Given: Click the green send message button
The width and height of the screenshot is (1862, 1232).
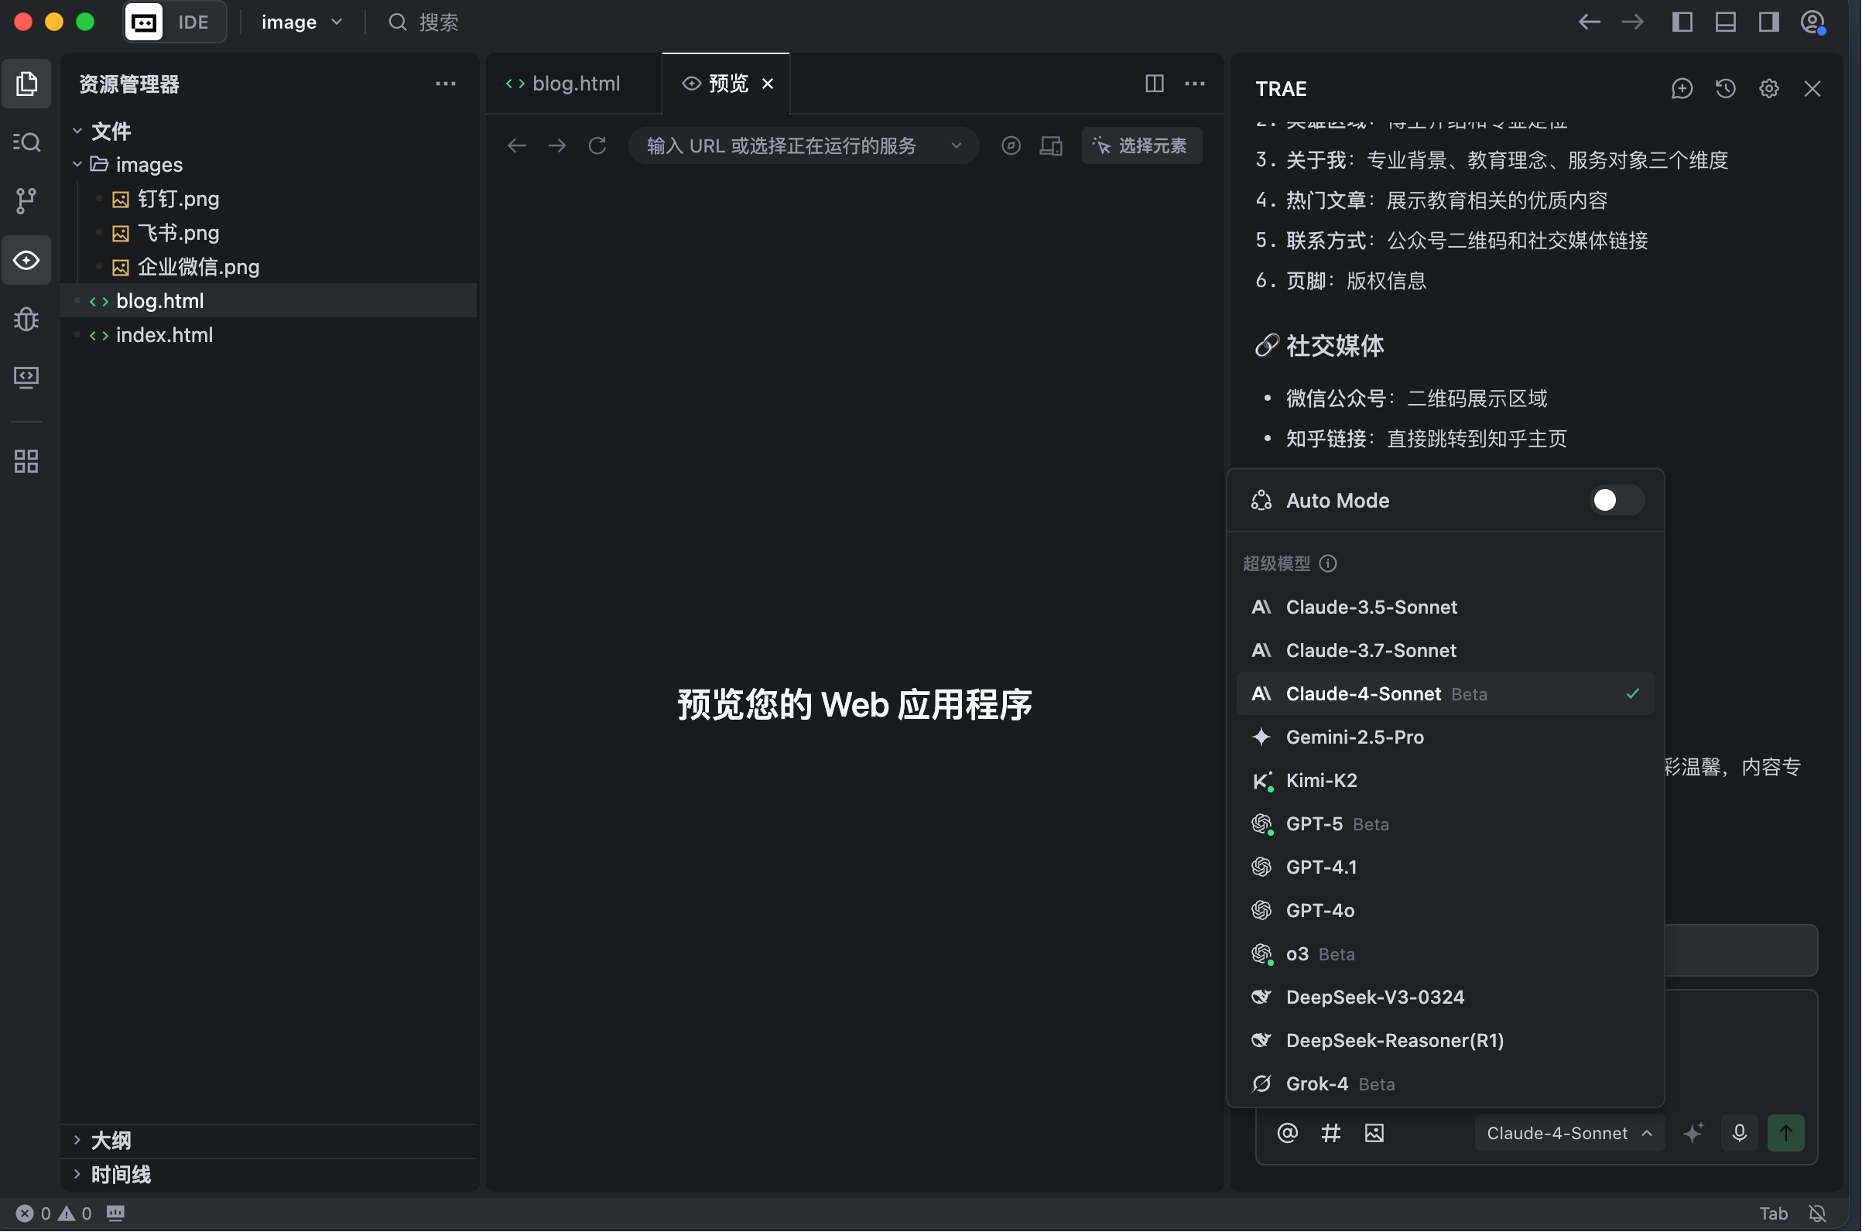Looking at the screenshot, I should pyautogui.click(x=1787, y=1132).
